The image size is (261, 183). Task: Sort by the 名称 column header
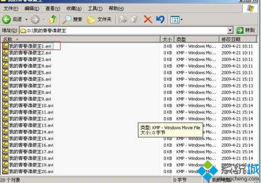(x=42, y=39)
